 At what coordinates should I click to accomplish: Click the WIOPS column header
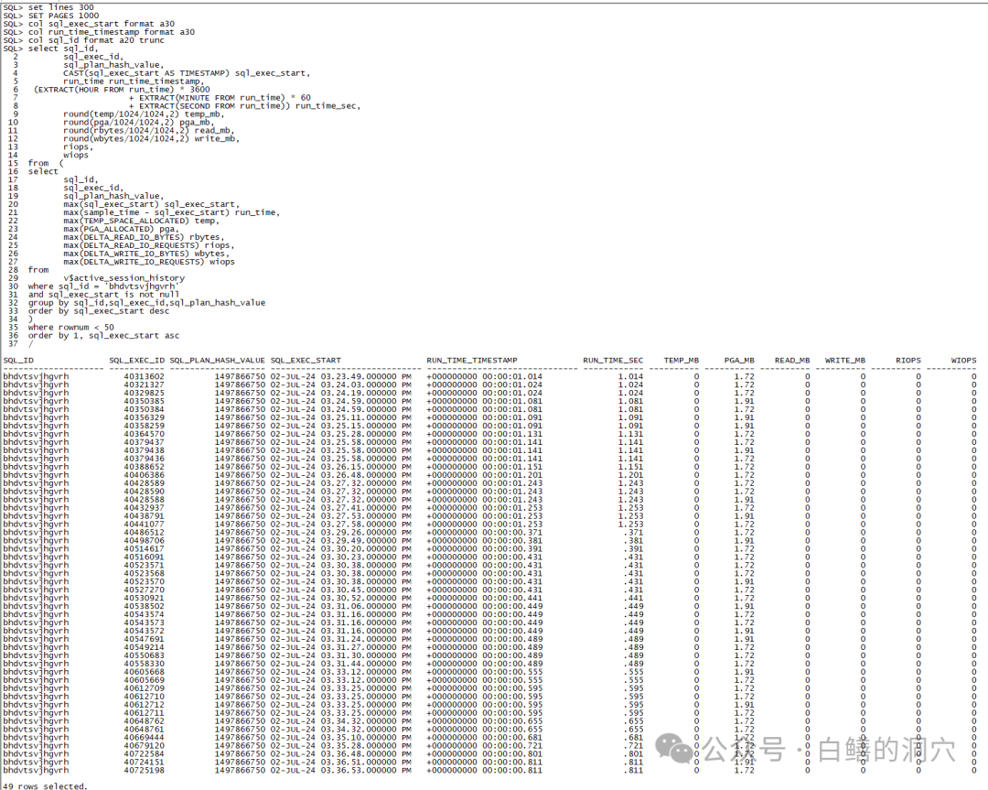pyautogui.click(x=963, y=361)
